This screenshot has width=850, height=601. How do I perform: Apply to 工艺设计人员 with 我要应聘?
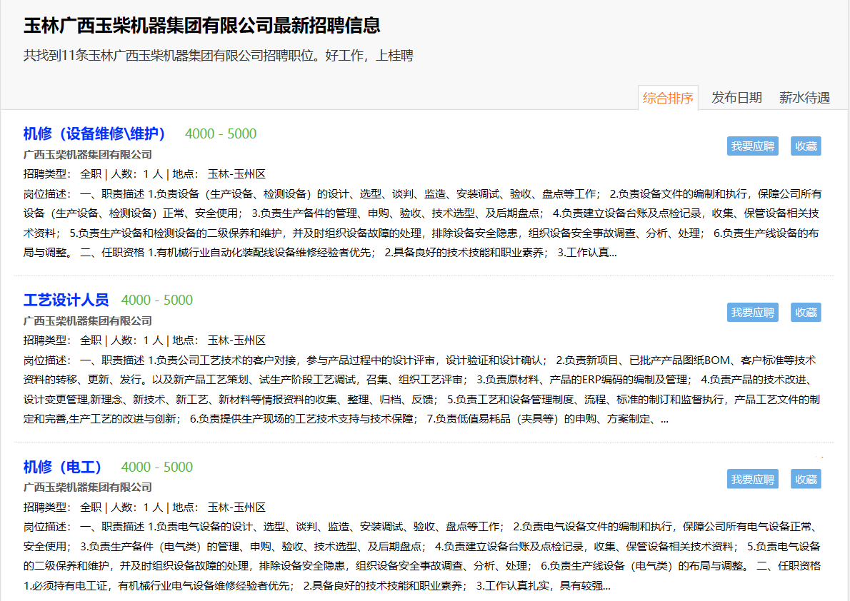pyautogui.click(x=753, y=313)
